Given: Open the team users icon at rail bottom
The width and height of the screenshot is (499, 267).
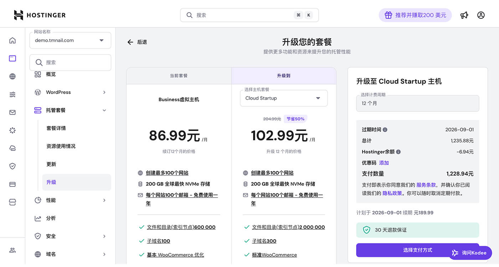Looking at the screenshot, I should click(12, 250).
